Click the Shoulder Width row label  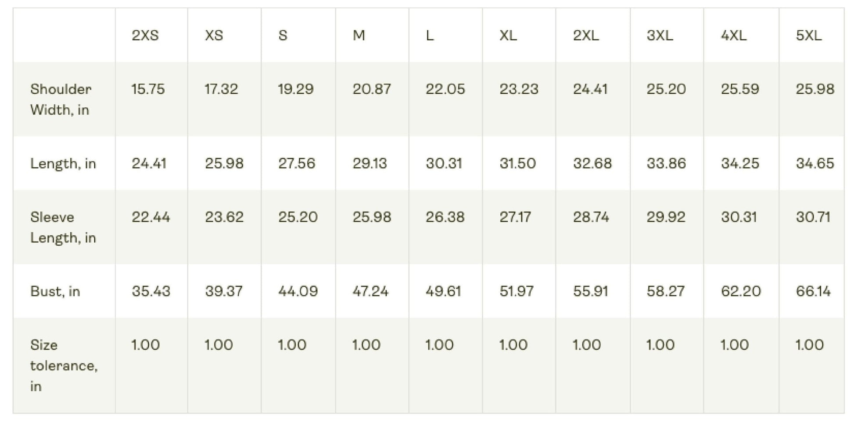[x=61, y=99]
